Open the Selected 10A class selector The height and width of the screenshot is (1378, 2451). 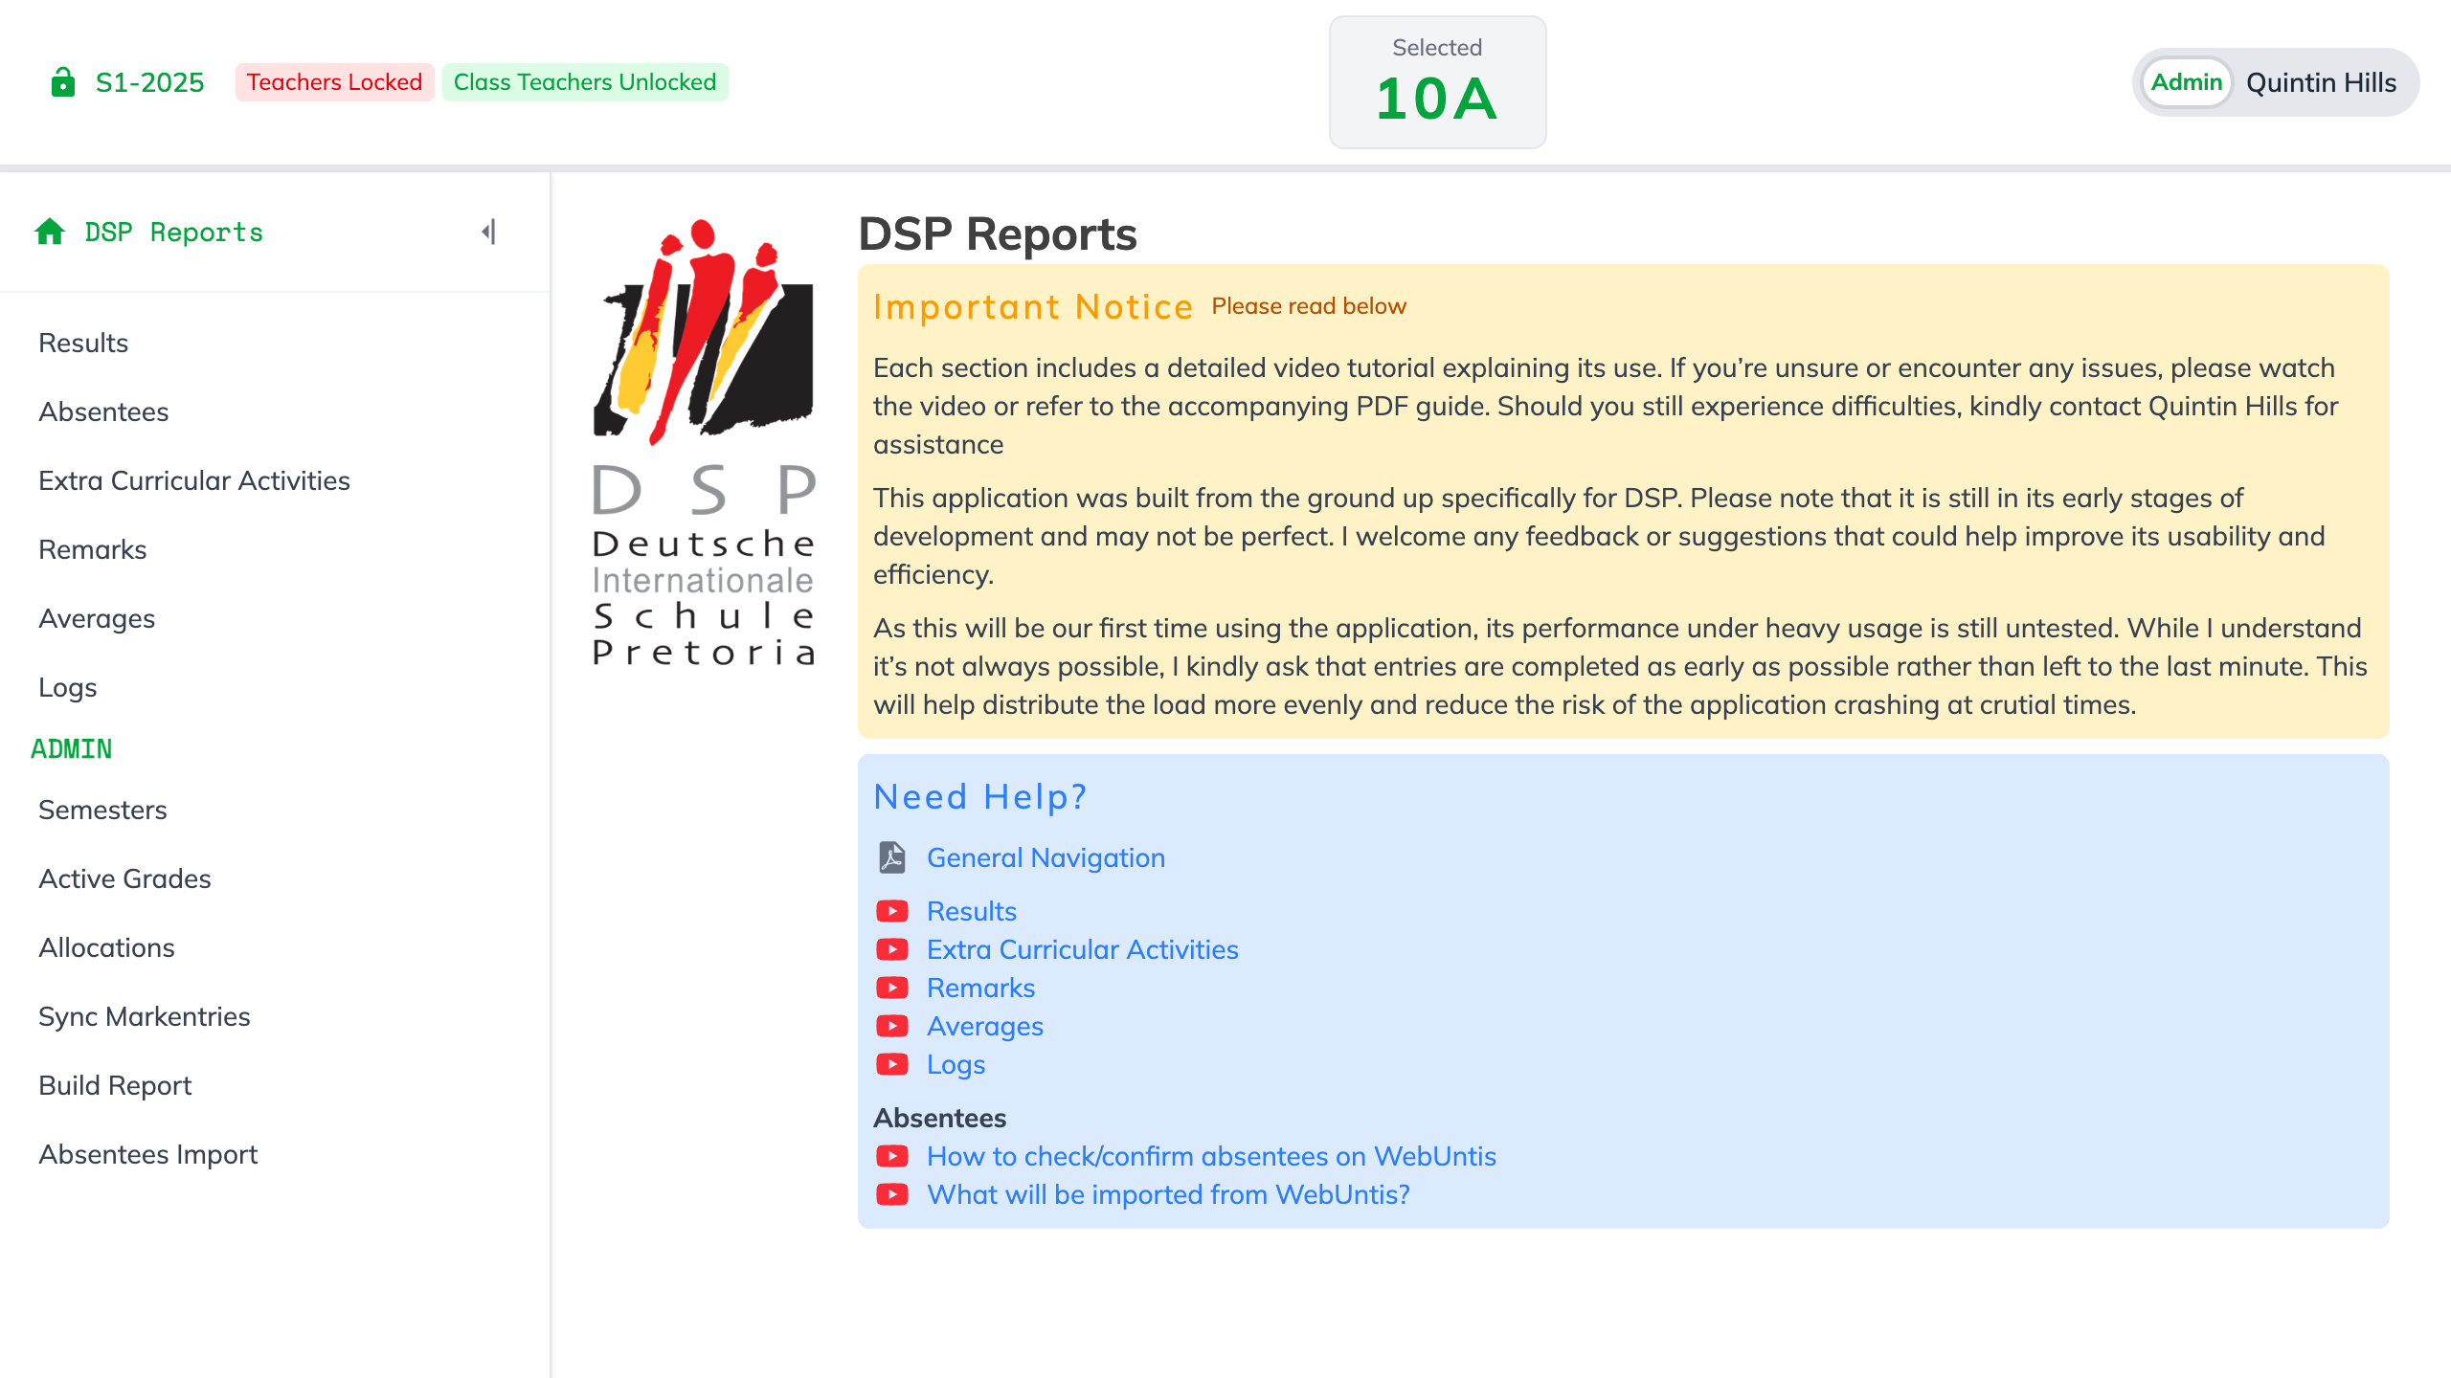1435,82
